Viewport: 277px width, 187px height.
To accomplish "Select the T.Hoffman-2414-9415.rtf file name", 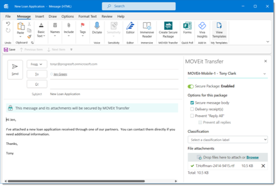I will (215, 166).
